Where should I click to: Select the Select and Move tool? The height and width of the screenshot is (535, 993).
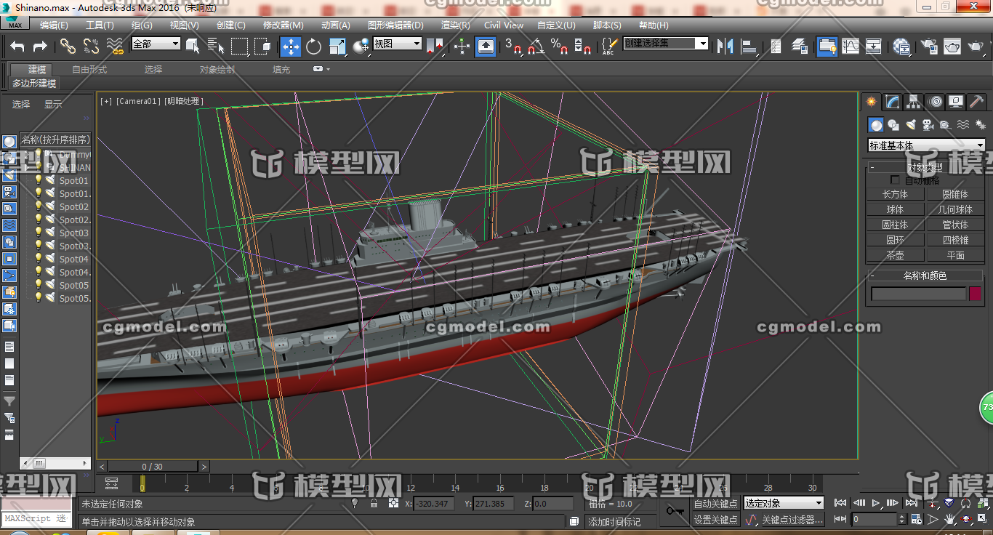coord(290,46)
